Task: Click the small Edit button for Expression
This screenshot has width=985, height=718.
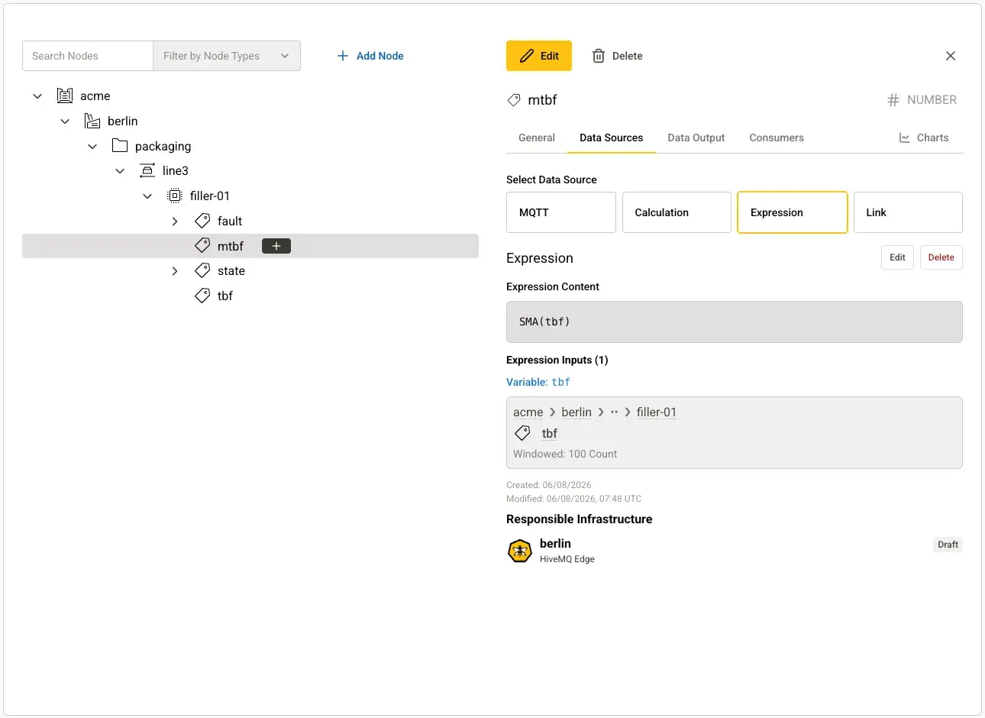Action: pos(897,257)
